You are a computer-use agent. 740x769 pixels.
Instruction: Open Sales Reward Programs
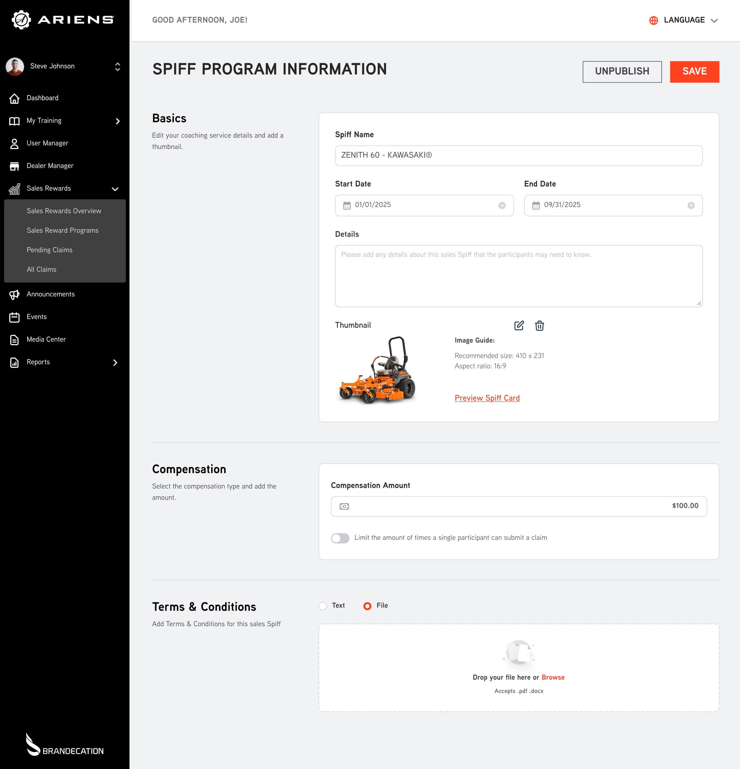[62, 231]
